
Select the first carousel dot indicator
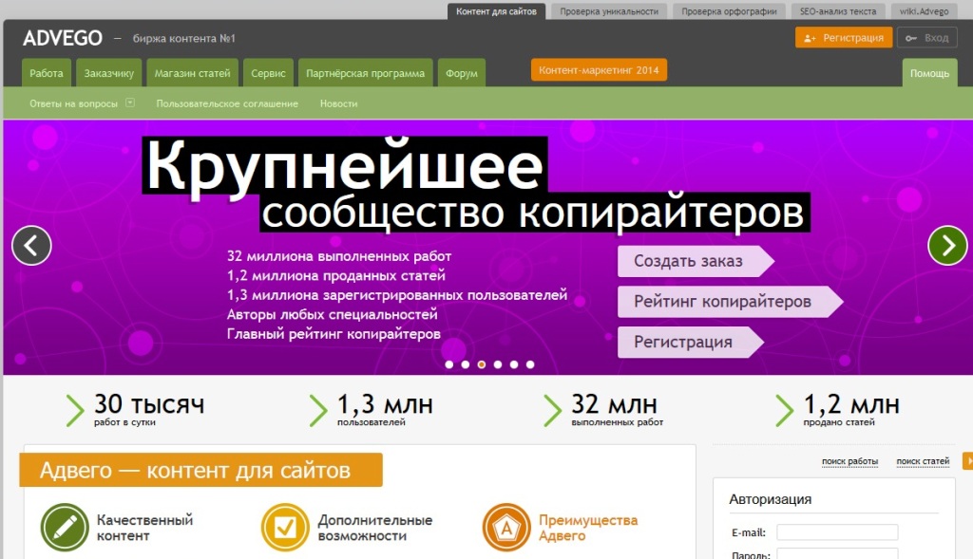tap(449, 364)
